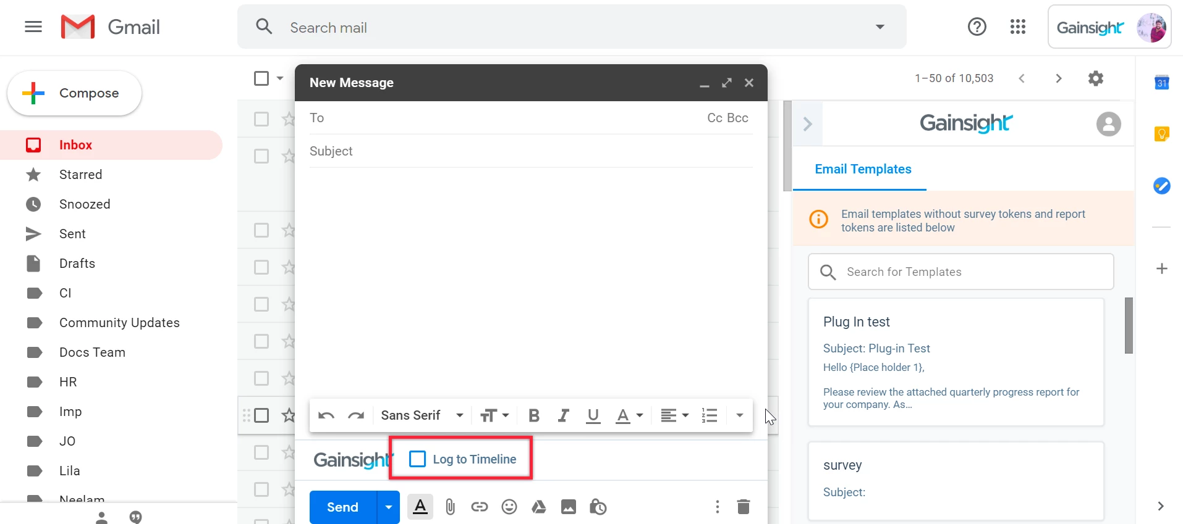Screen dimensions: 1183x524
Task: Open text color dropdown
Action: pos(629,415)
